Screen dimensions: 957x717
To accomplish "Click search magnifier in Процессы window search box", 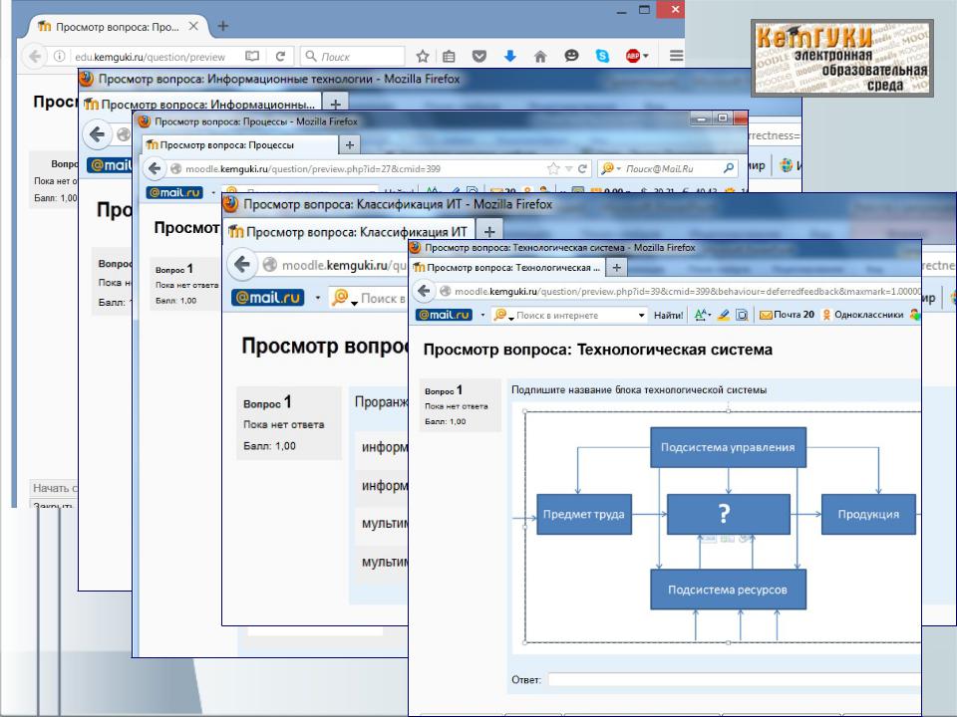I will click(x=729, y=169).
